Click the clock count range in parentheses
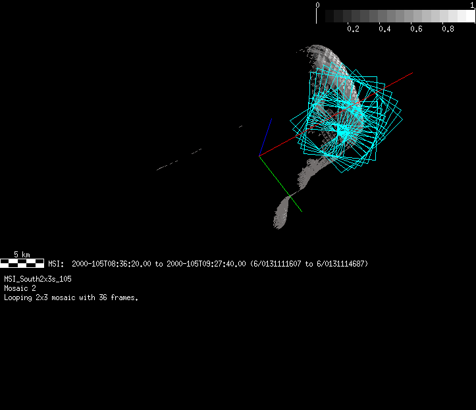Viewport: 476px width, 410px height. pyautogui.click(x=309, y=264)
